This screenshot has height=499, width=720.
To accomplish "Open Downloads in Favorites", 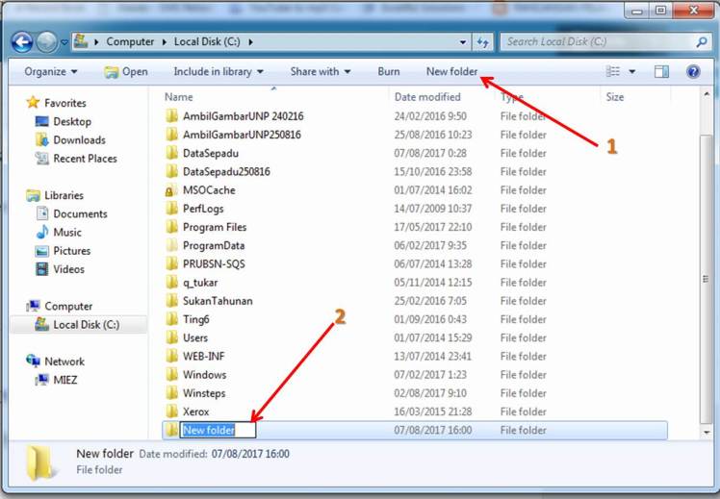I will (x=79, y=140).
